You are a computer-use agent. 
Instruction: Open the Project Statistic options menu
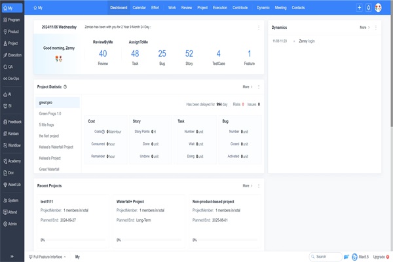coord(259,86)
